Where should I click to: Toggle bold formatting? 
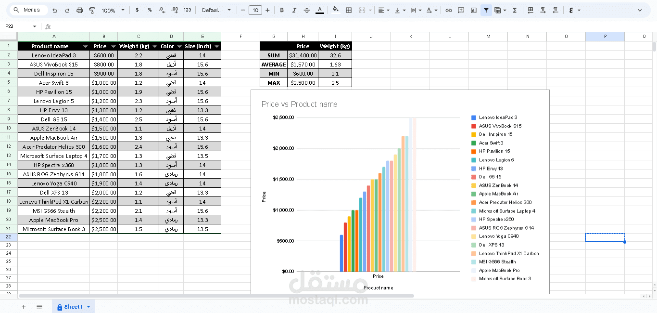pyautogui.click(x=282, y=10)
